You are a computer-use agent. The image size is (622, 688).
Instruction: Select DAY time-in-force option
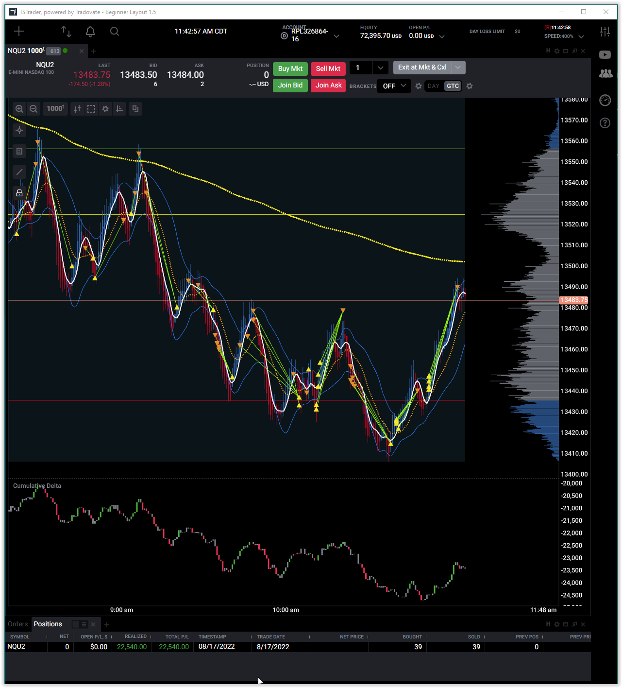click(x=434, y=86)
